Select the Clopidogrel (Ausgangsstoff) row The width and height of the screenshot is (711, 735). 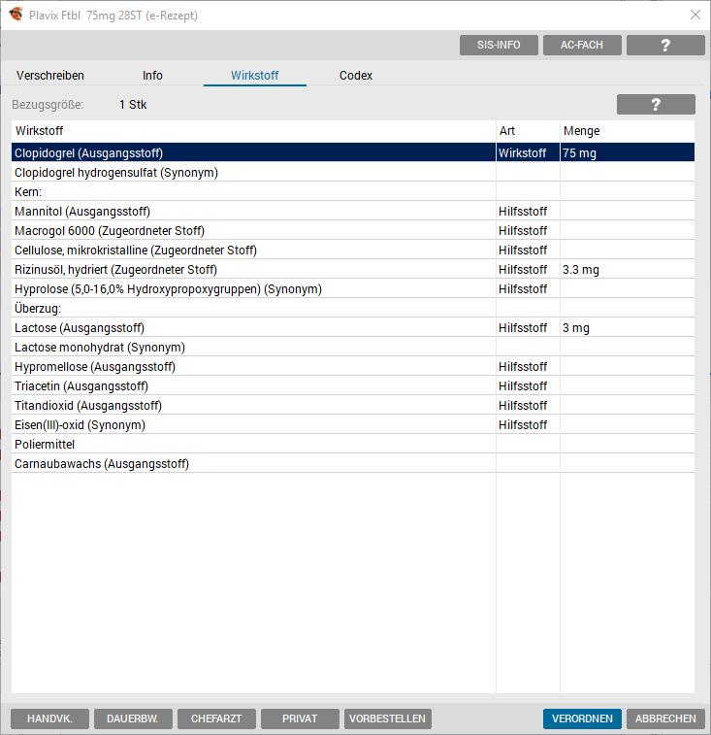pyautogui.click(x=353, y=152)
